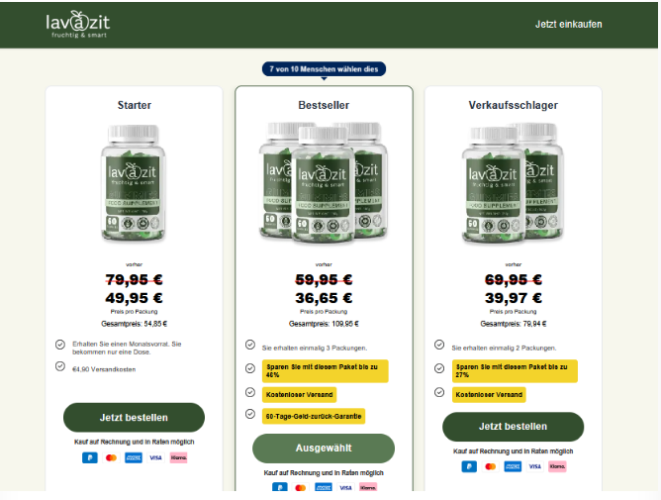Click the lavazit logo in the header
The width and height of the screenshot is (661, 500).
tap(77, 25)
